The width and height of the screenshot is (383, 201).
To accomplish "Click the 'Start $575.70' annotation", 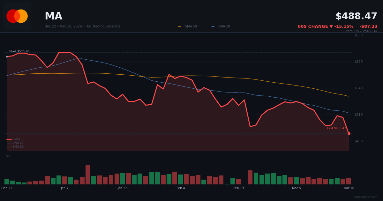I will coord(19,51).
